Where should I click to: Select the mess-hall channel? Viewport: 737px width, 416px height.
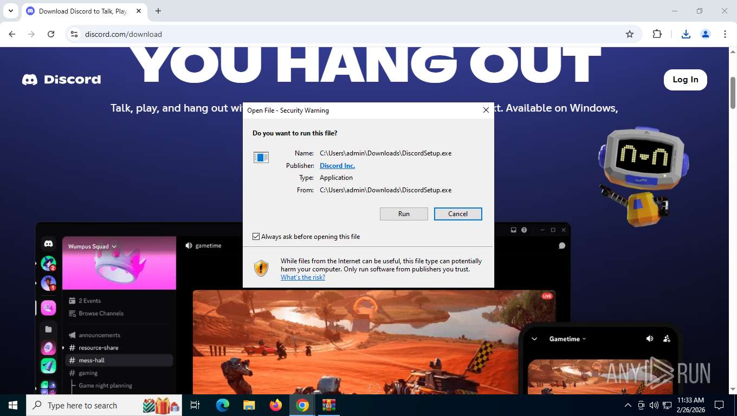pos(119,360)
